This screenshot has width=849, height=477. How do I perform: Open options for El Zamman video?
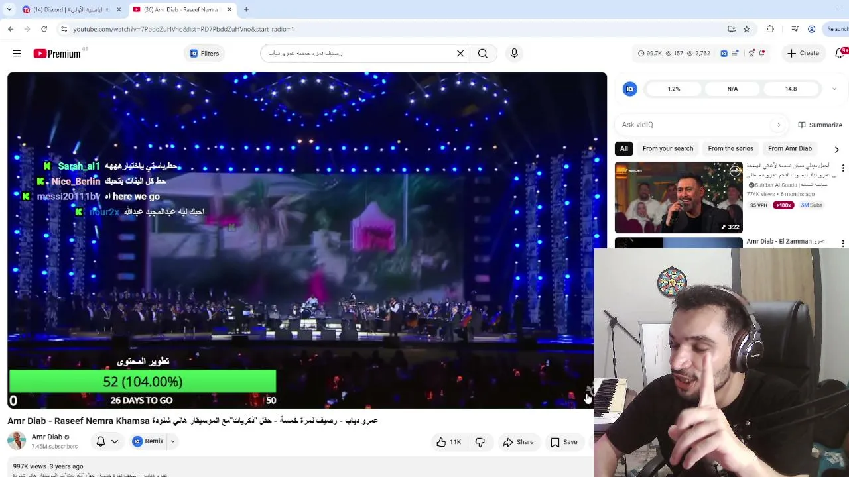[843, 243]
